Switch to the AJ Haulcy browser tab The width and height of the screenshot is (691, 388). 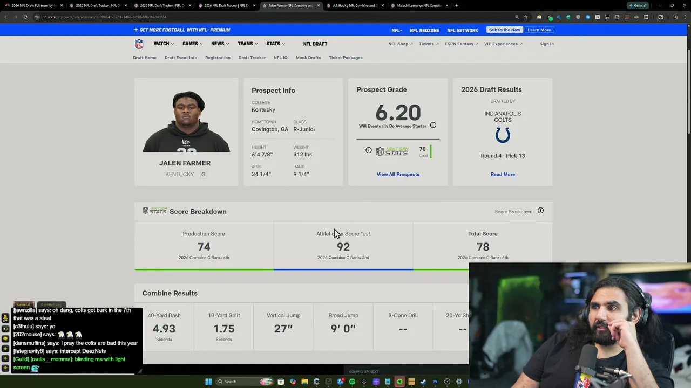click(355, 5)
